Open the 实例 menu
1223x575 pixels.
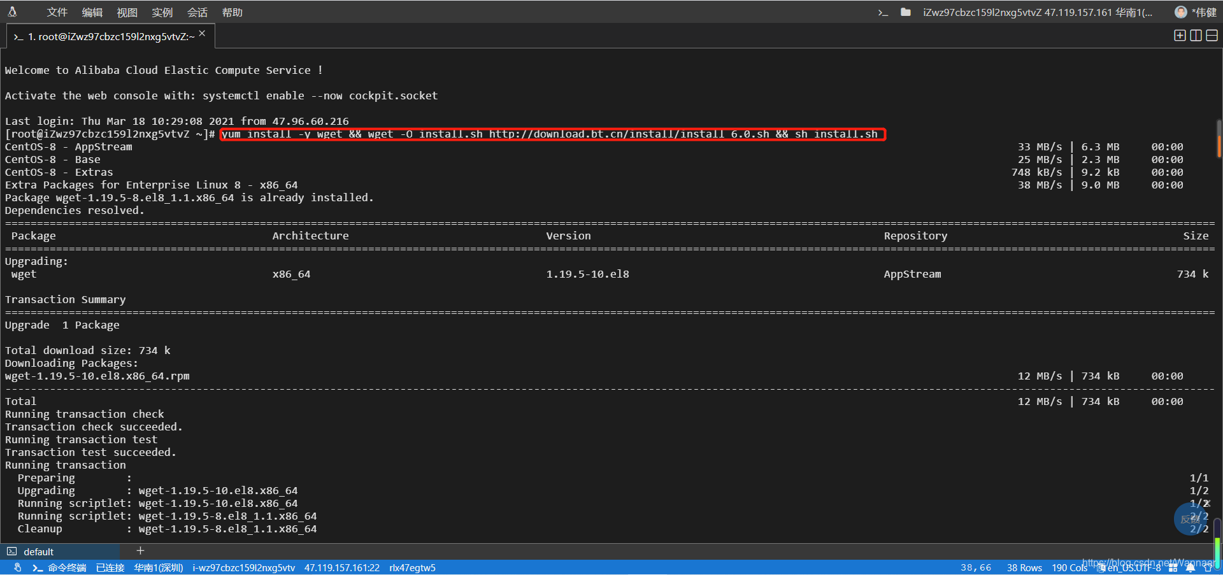pyautogui.click(x=162, y=12)
